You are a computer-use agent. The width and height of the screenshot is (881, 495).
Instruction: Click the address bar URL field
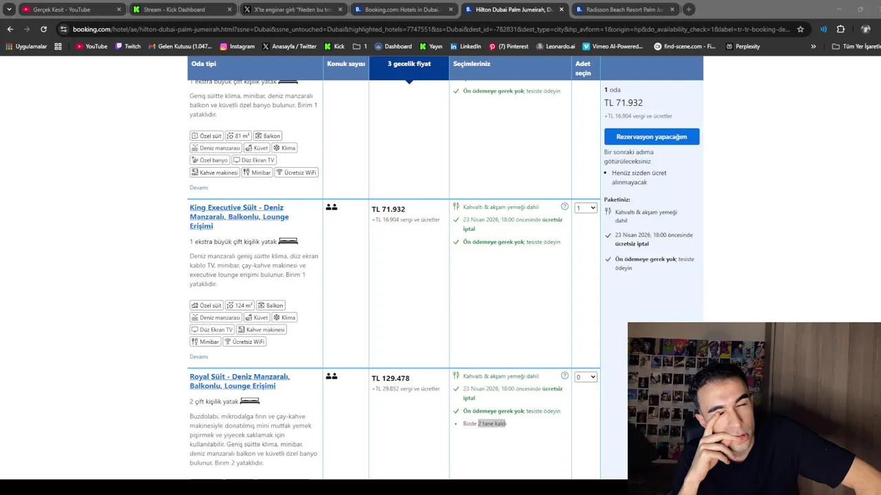pos(432,30)
